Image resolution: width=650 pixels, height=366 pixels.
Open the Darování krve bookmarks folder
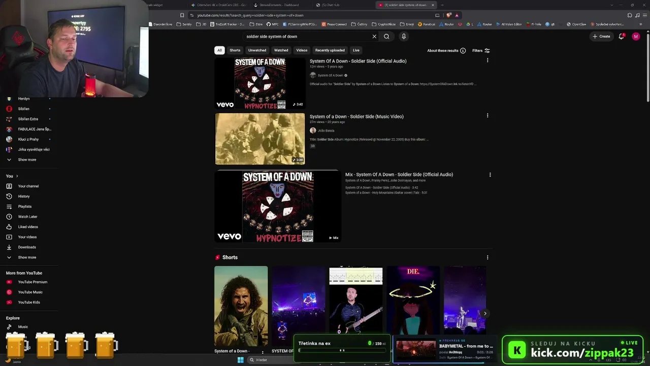(160, 24)
